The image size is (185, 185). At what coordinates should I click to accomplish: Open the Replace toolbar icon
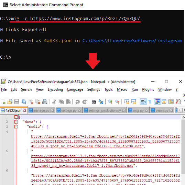[101, 102]
